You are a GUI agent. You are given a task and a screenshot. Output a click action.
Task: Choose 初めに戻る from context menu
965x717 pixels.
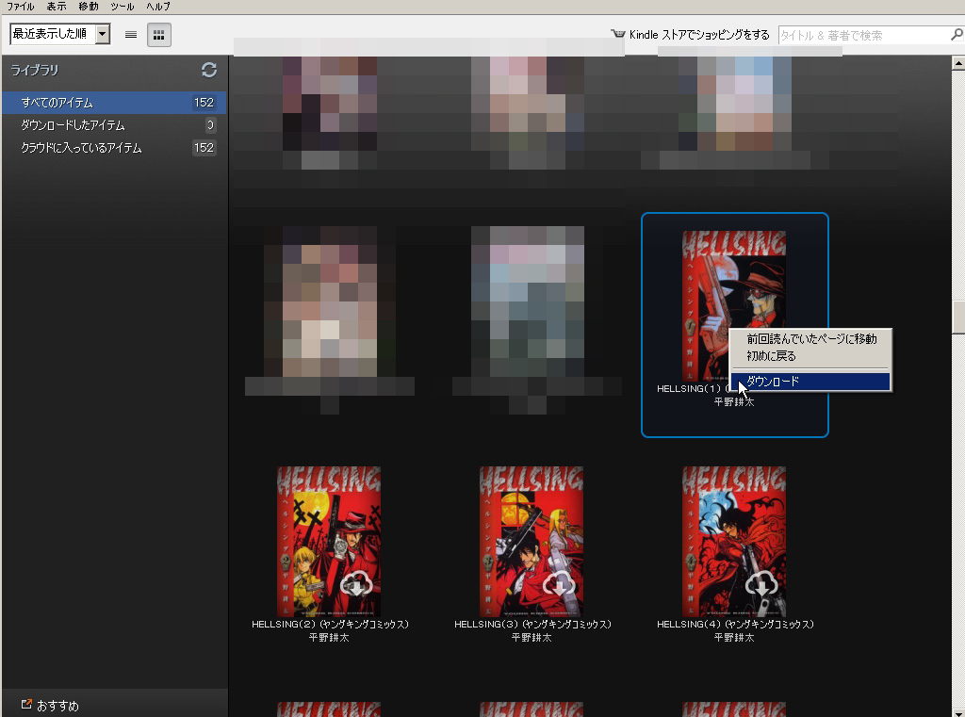click(811, 356)
